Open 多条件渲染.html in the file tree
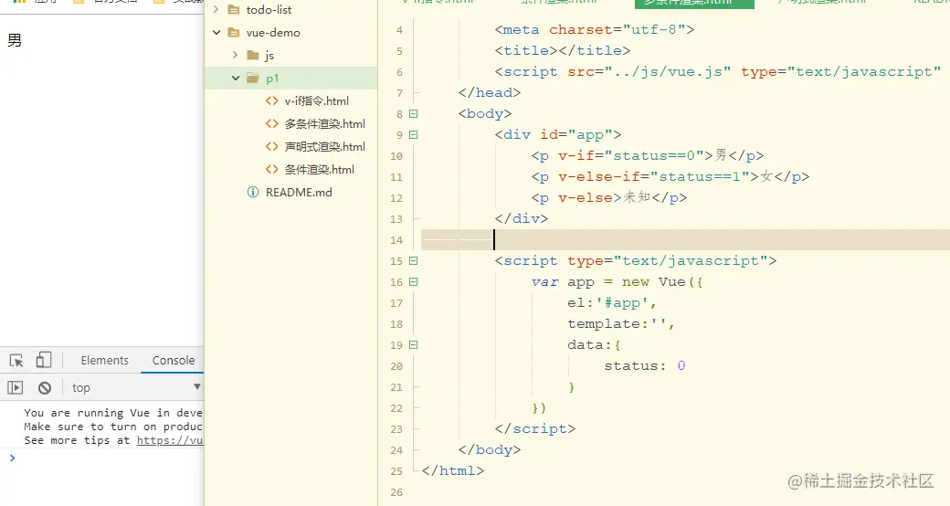This screenshot has height=506, width=950. point(325,124)
